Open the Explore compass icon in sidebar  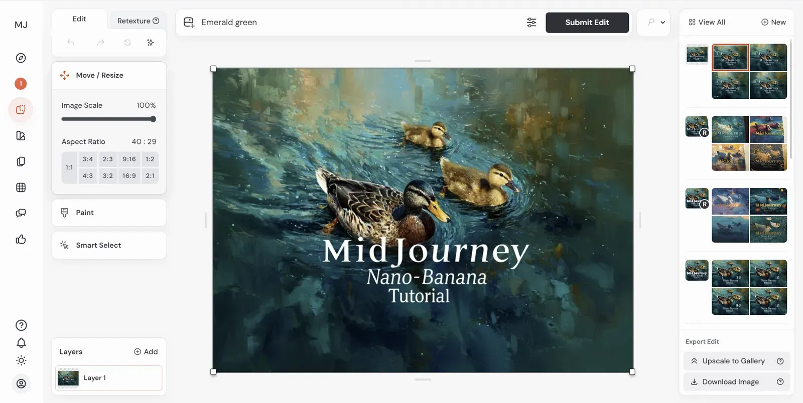tap(21, 58)
